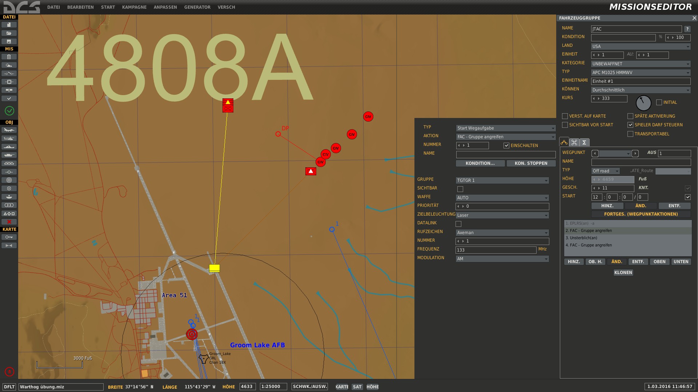Open the RUFZEICHEN Axeman dropdown
This screenshot has height=392, width=698.
(x=502, y=233)
